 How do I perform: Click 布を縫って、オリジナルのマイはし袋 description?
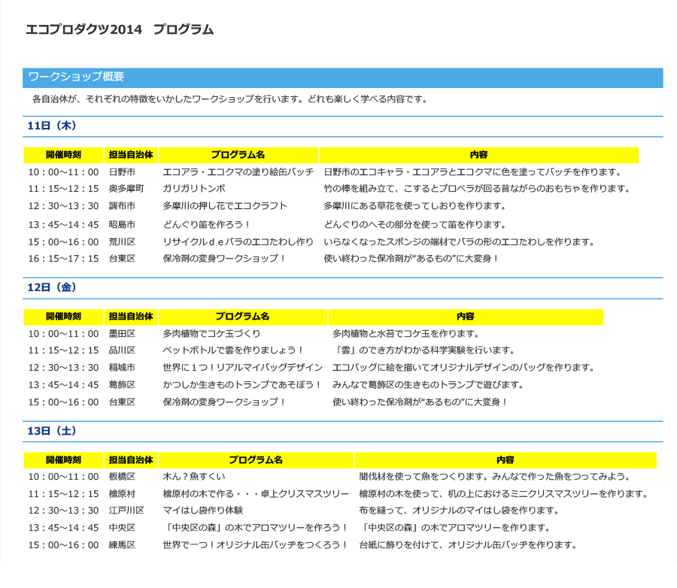[459, 511]
